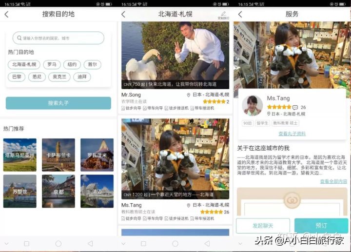
Task: Collapse nav bar with chevron on 服务 phone
Action: coord(240,244)
